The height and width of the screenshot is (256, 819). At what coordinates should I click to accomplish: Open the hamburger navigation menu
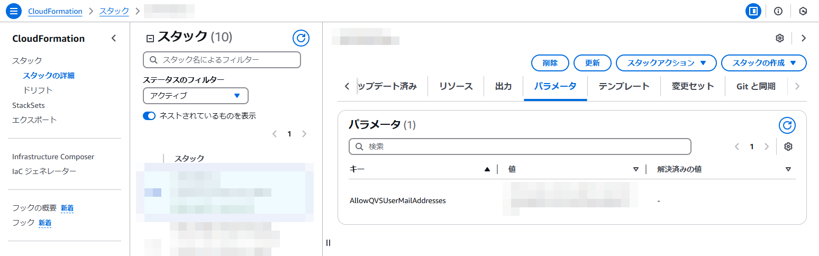tap(14, 11)
